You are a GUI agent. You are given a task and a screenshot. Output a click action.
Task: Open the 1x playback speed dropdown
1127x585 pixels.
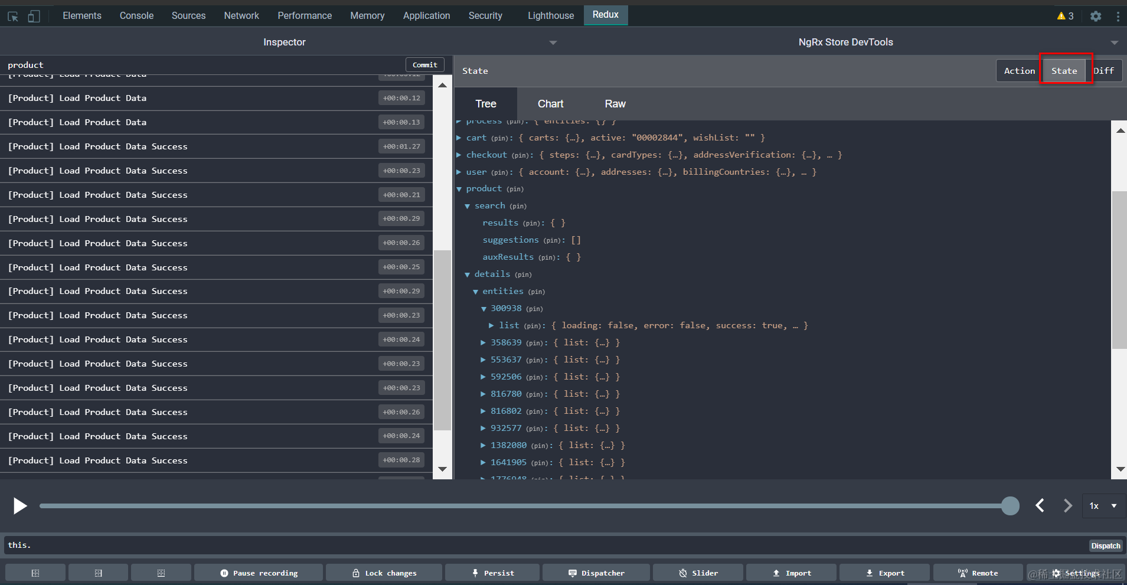tap(1103, 506)
